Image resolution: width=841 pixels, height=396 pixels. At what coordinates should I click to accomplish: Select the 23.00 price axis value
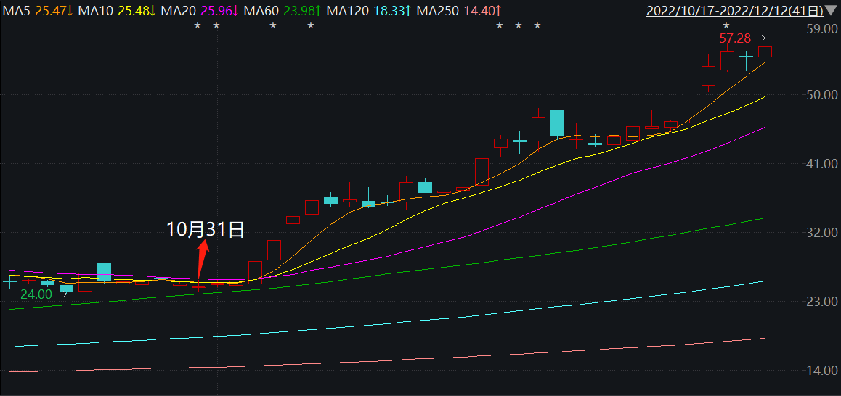click(821, 302)
